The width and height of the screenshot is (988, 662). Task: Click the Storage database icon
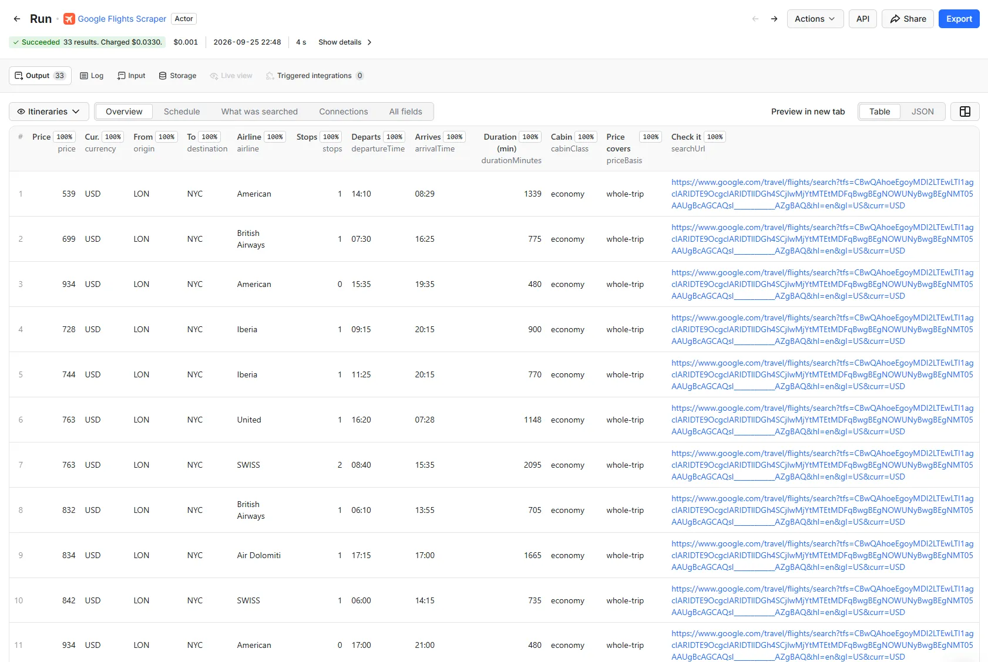pyautogui.click(x=163, y=76)
